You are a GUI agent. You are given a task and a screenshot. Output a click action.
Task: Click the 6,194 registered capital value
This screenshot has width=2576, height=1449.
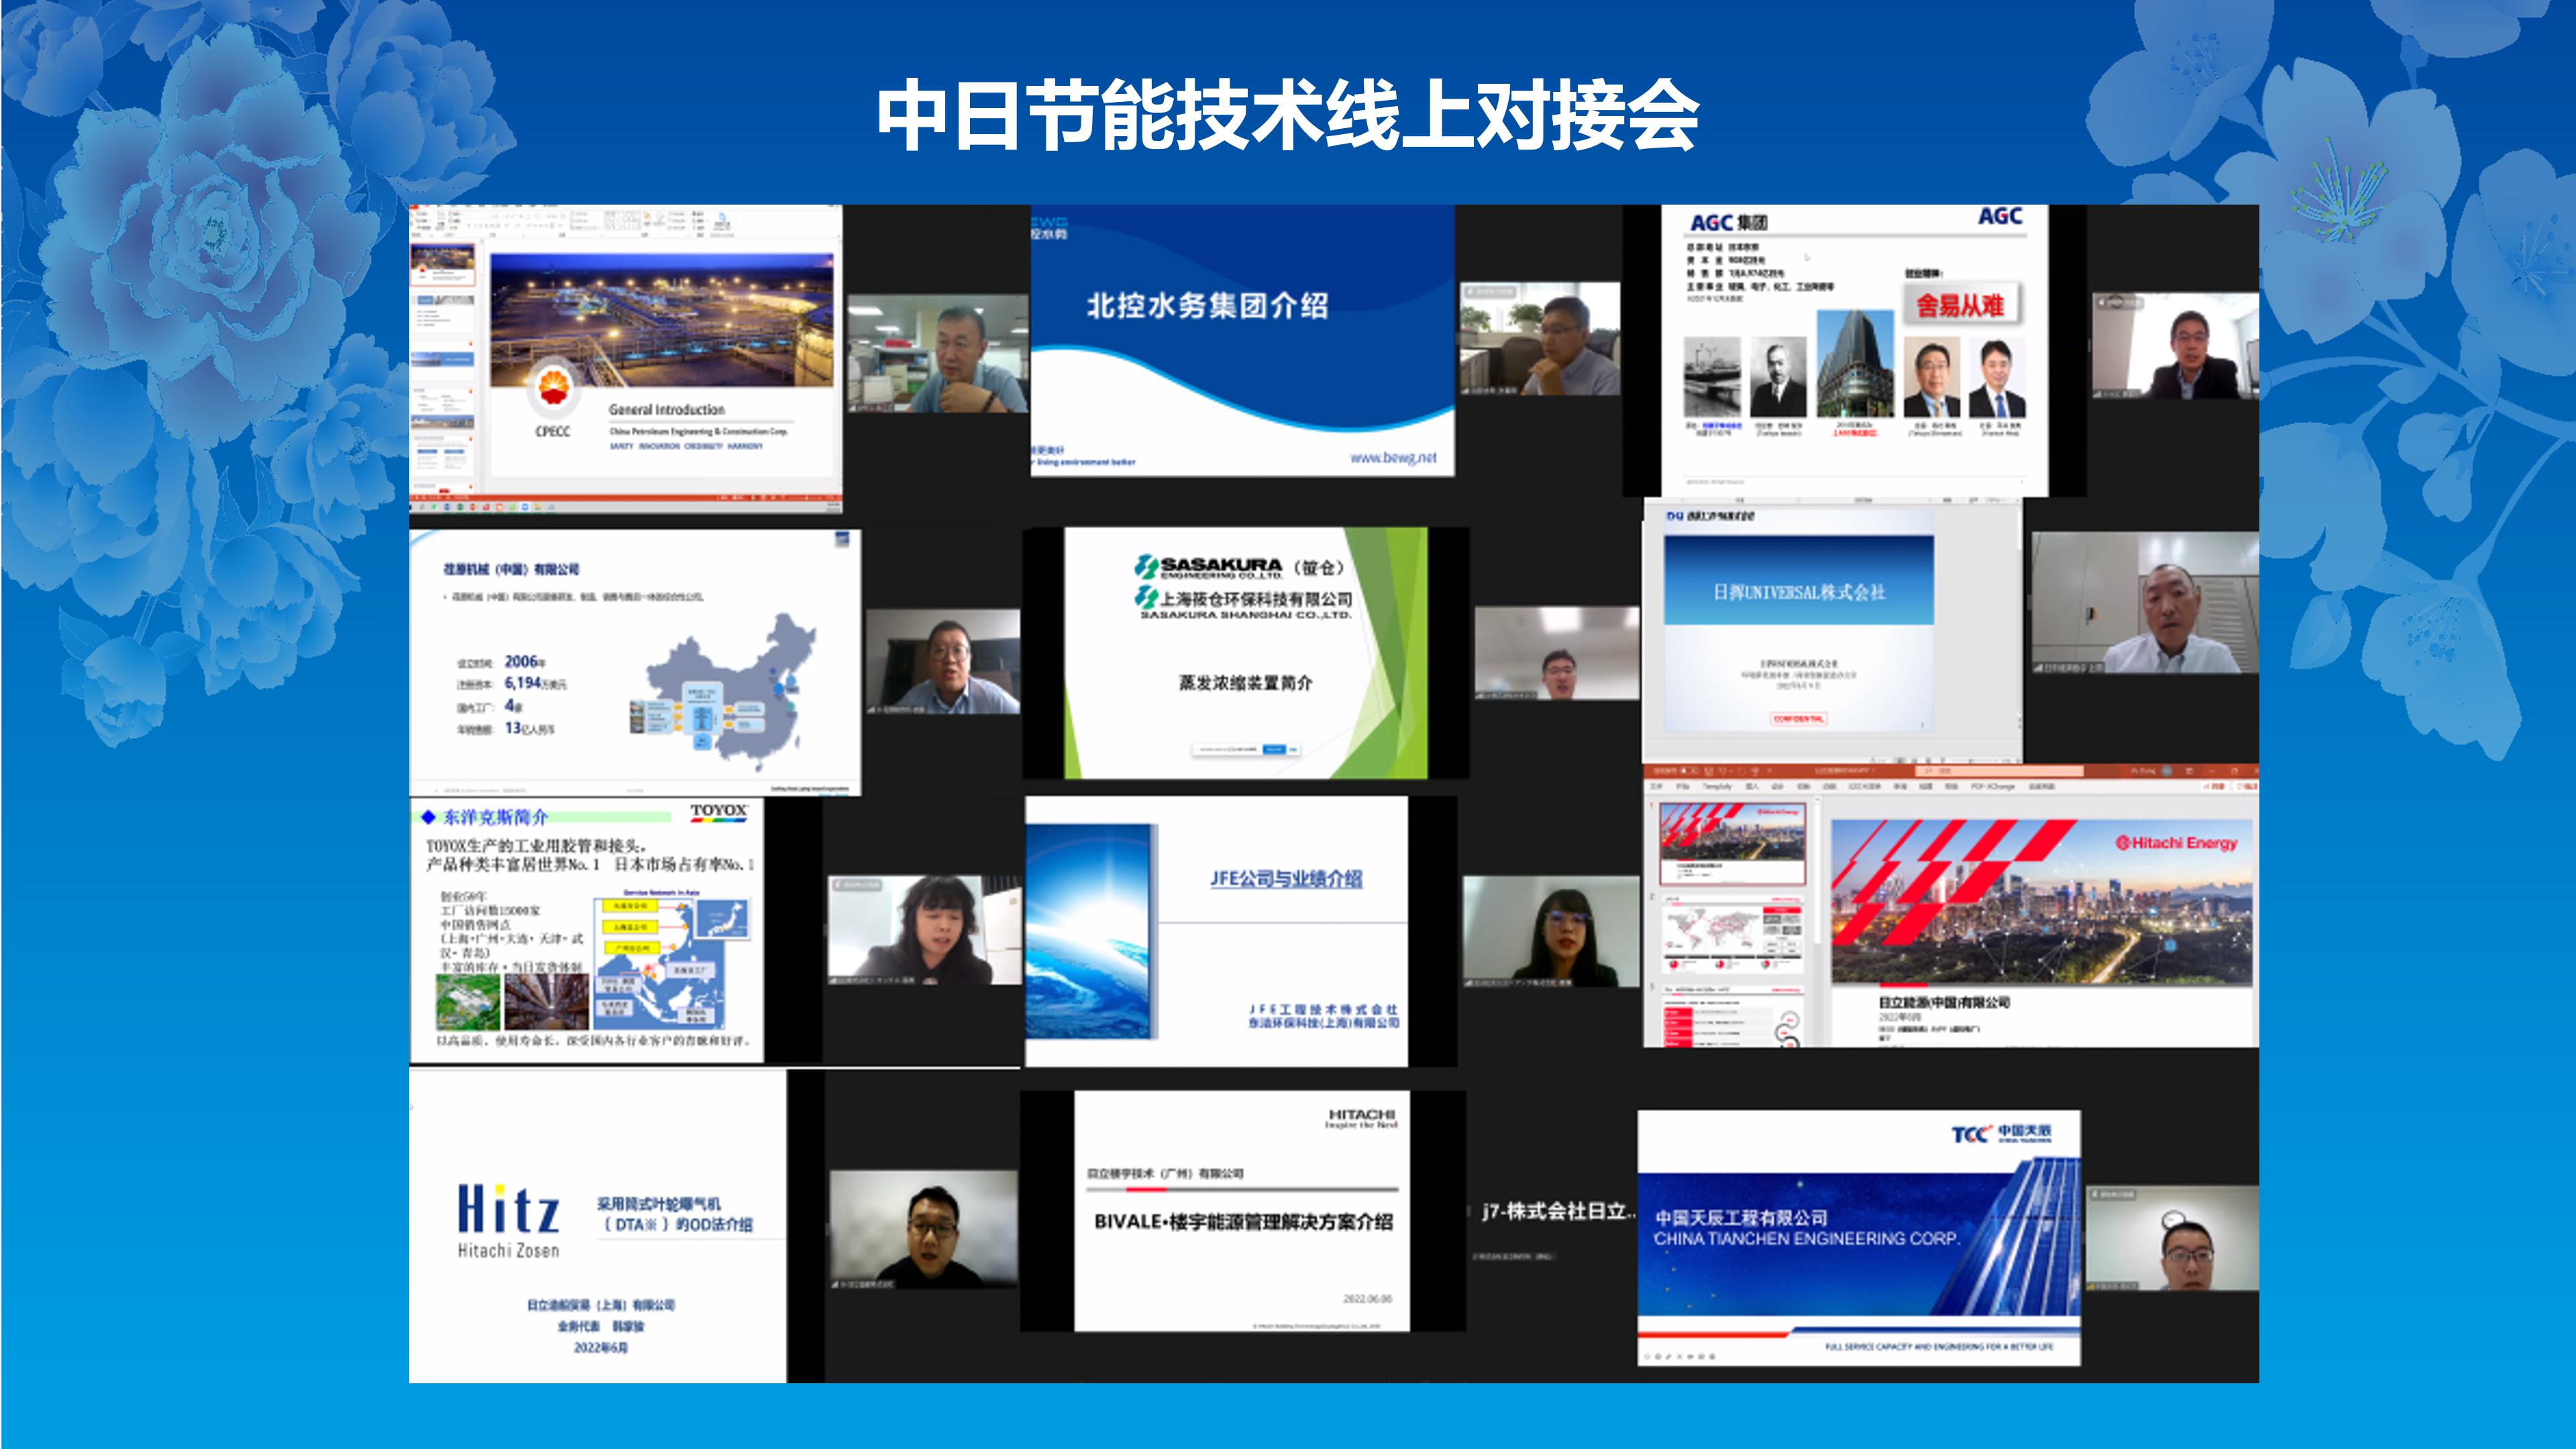pyautogui.click(x=523, y=683)
